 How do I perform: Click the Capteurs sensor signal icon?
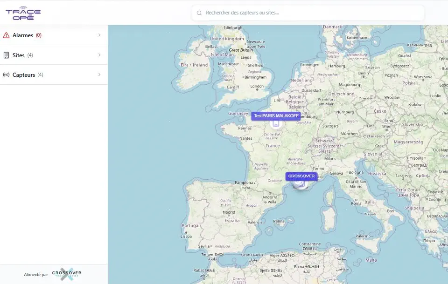6,75
